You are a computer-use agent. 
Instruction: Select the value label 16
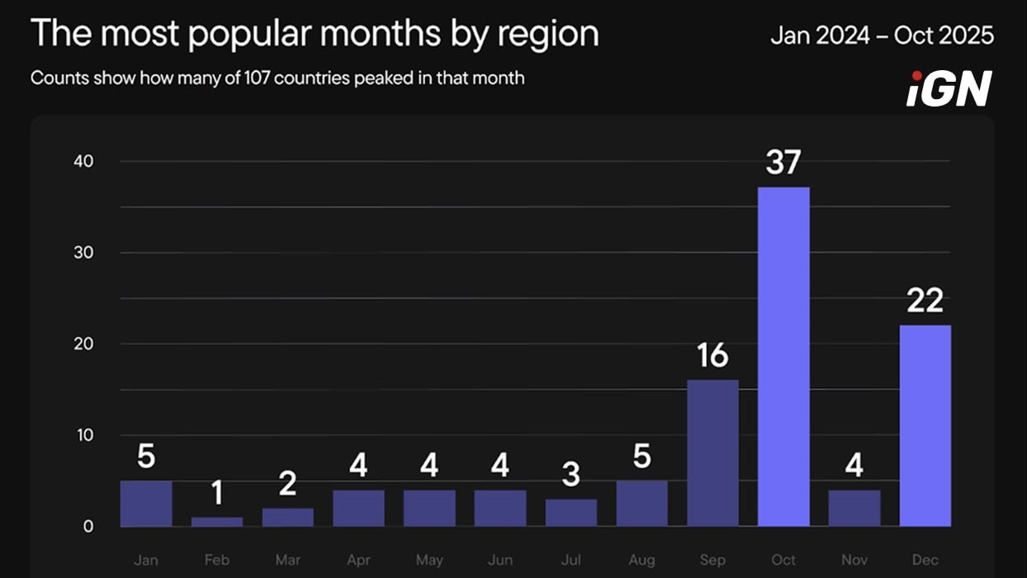(x=712, y=355)
